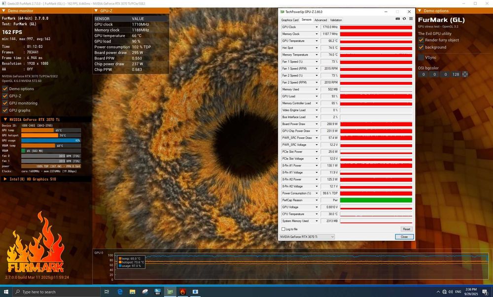Uncheck the Demo options checkbox
This screenshot has height=297, width=493.
click(5, 89)
